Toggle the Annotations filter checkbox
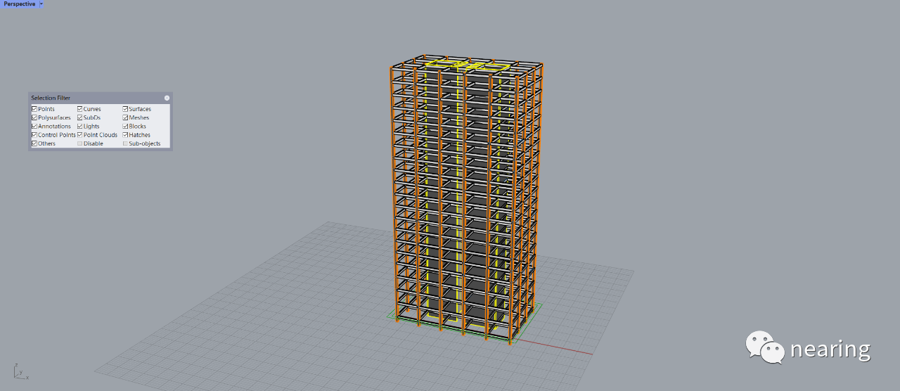 (x=34, y=126)
